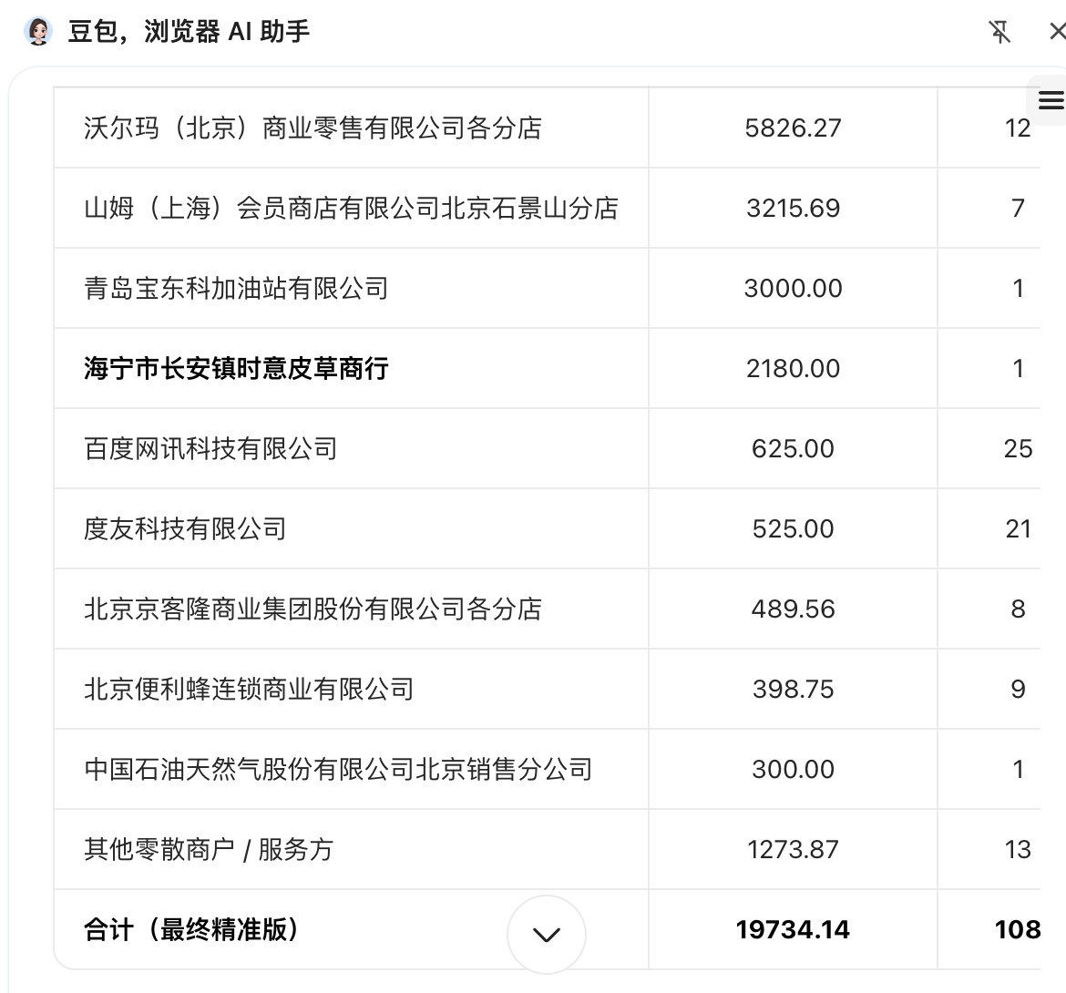
Task: Select the 青岛宝东科加油站有限公司 row name
Action: [236, 289]
